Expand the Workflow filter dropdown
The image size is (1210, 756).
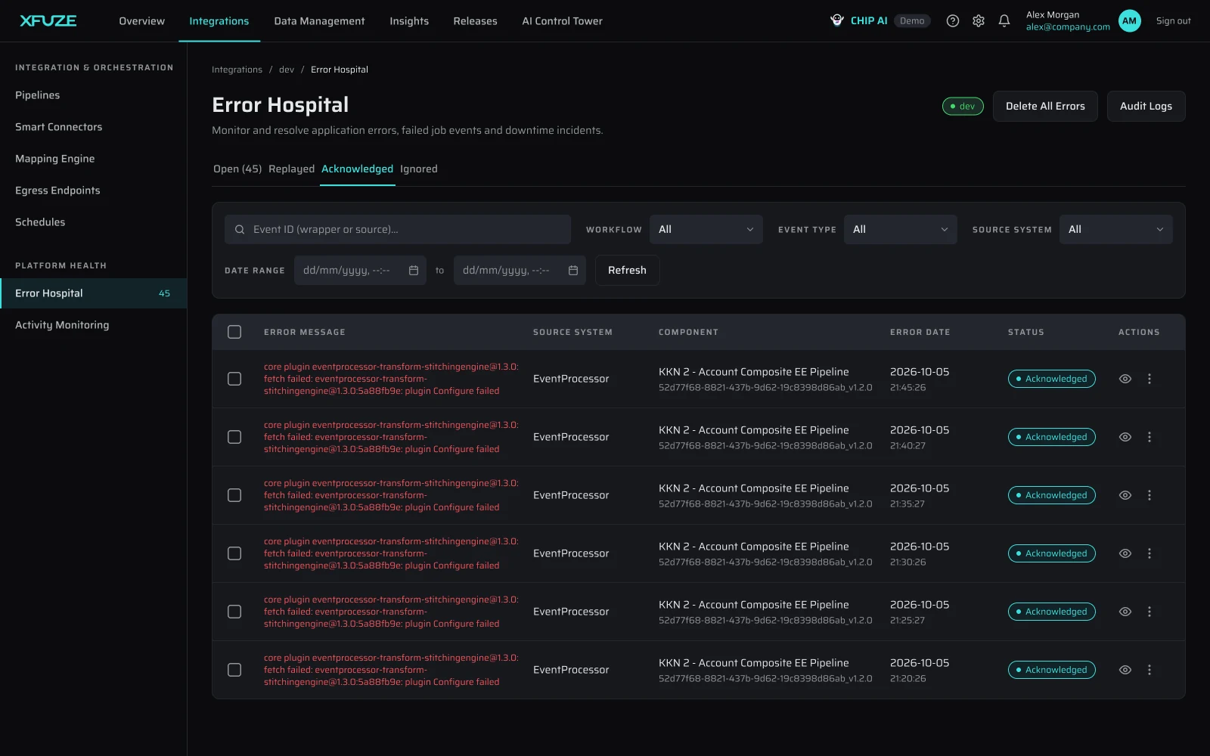(706, 229)
